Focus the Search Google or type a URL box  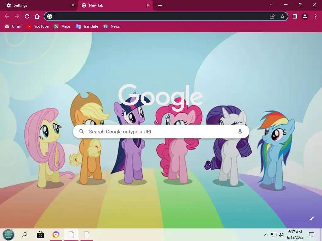161,131
